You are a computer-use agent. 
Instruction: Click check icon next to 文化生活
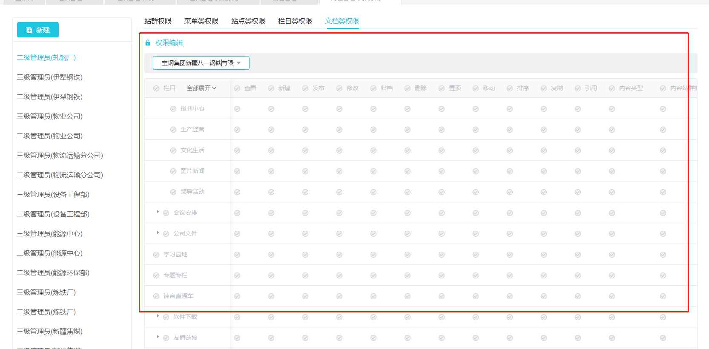[x=173, y=150]
